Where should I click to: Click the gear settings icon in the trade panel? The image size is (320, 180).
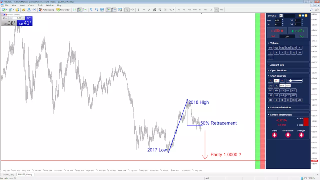303,15
